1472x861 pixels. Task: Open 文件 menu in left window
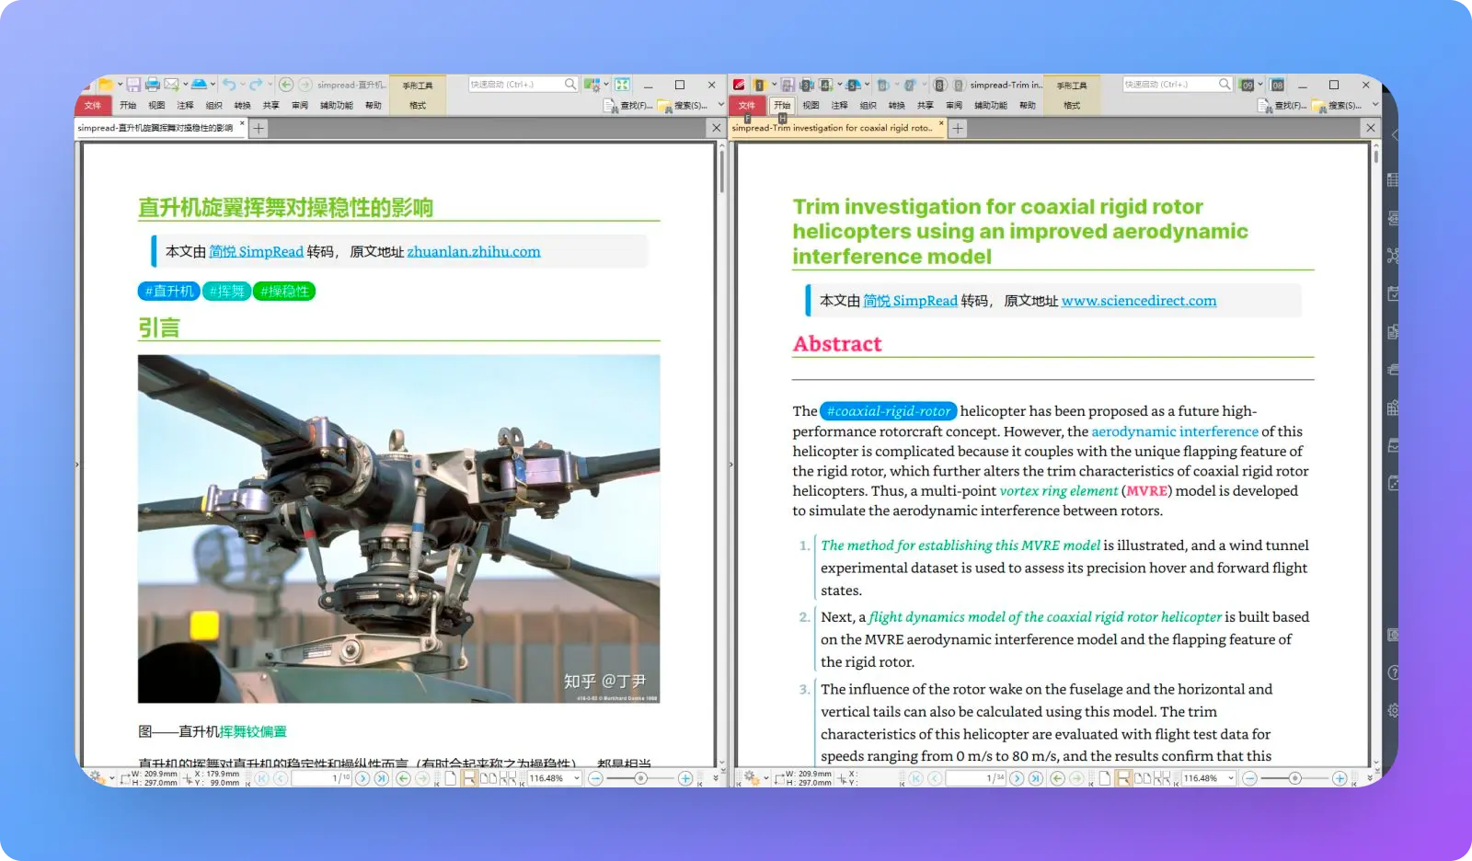click(x=93, y=106)
